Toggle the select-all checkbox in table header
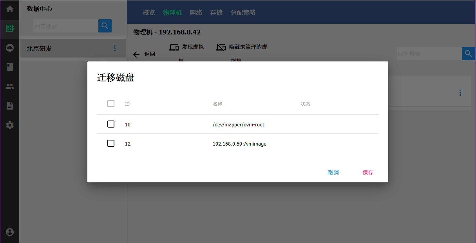The height and width of the screenshot is (243, 476). [111, 104]
